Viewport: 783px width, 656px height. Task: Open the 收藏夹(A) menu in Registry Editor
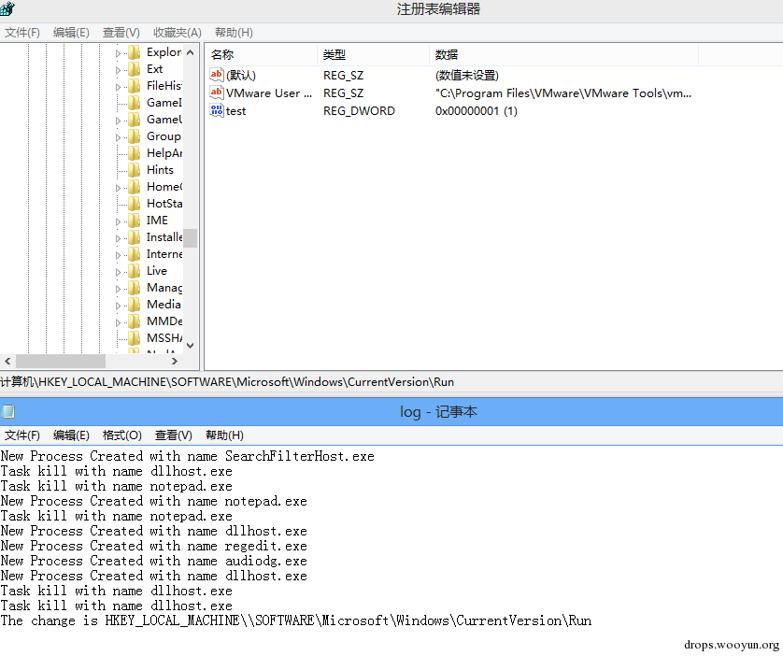click(177, 33)
